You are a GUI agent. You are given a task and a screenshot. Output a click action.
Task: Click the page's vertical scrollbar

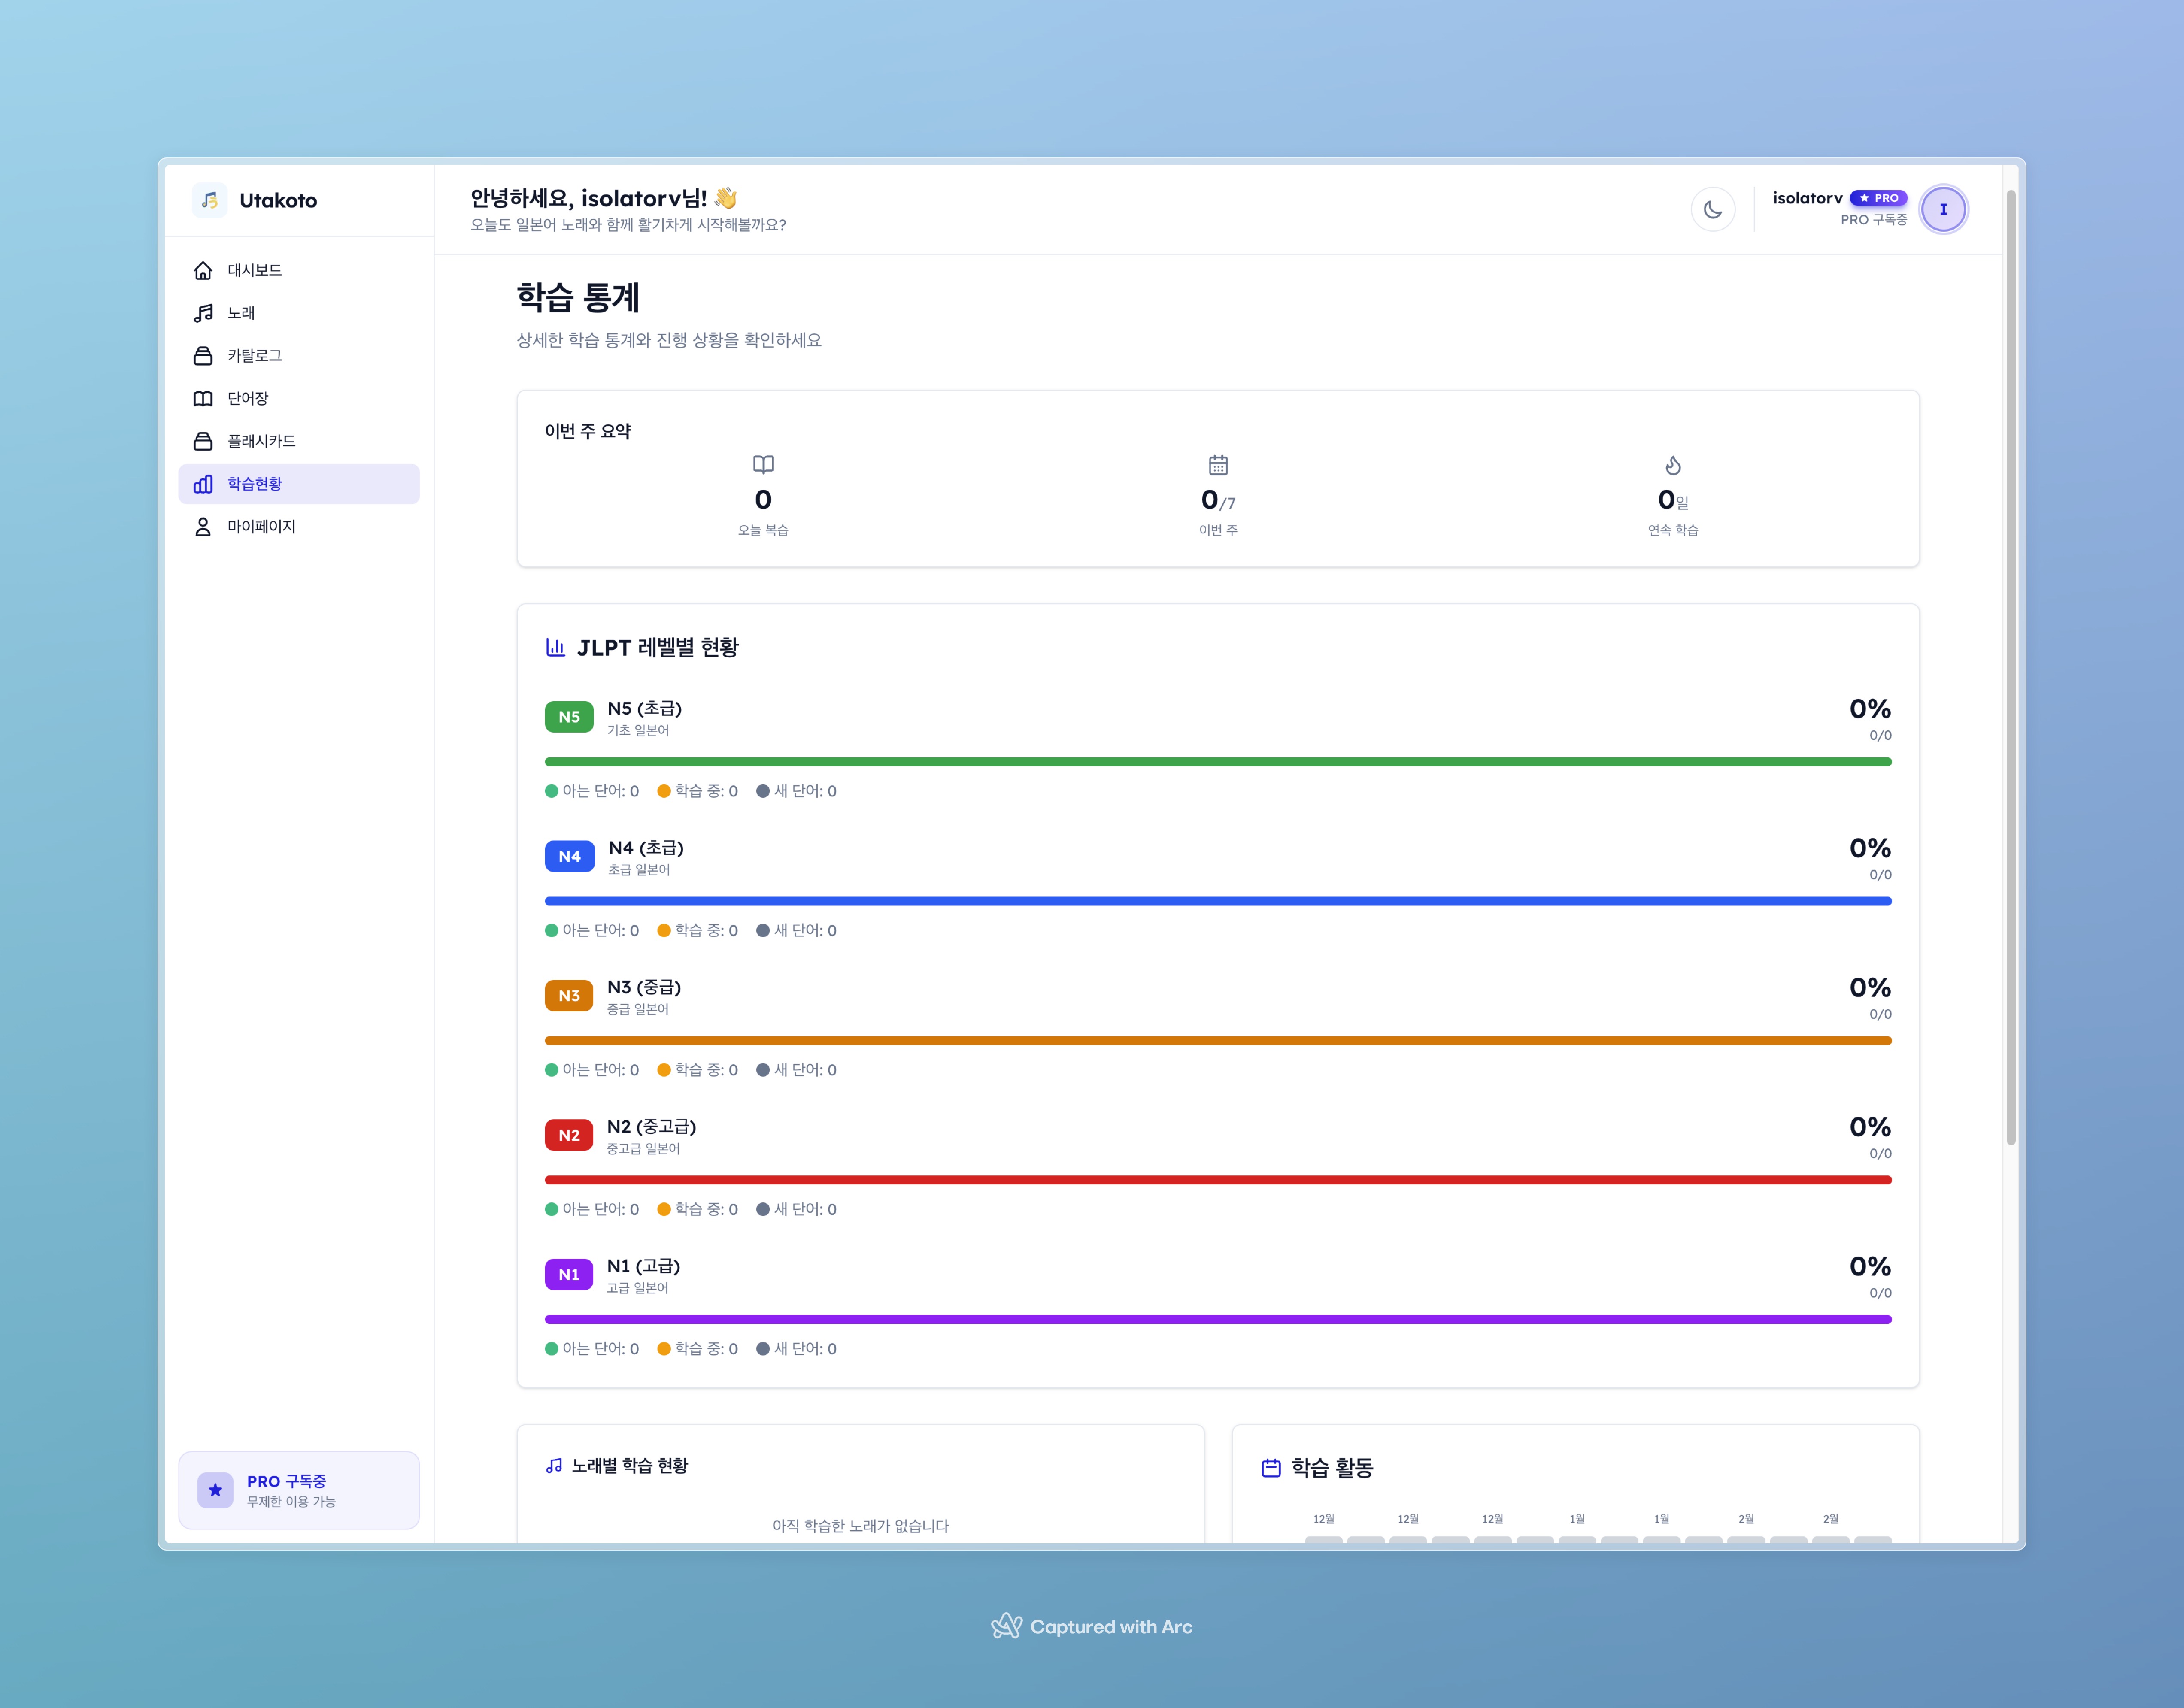2010,660
